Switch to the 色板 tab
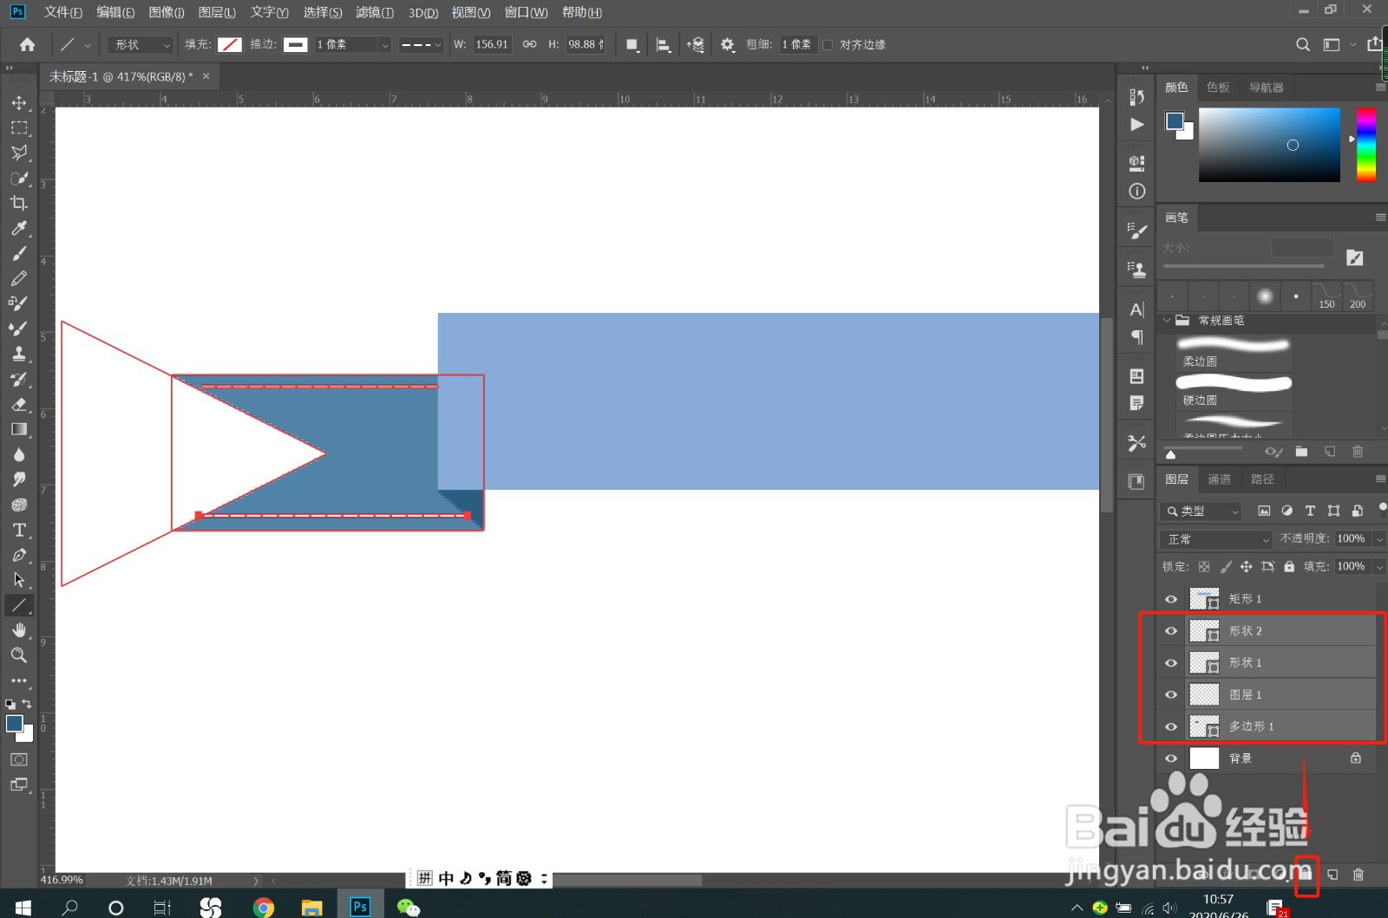The width and height of the screenshot is (1388, 918). pyautogui.click(x=1218, y=88)
